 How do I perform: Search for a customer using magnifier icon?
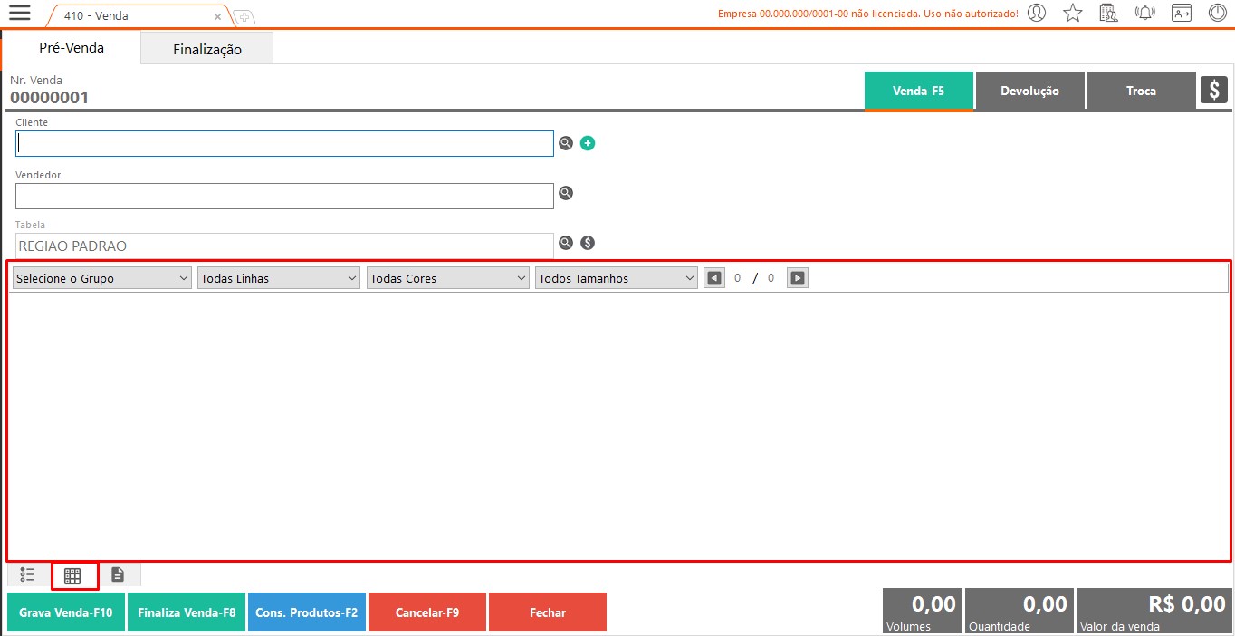566,143
